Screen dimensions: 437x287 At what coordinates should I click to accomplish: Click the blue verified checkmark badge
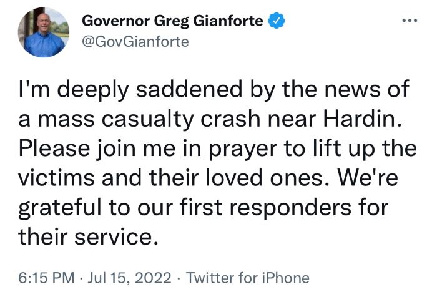coord(276,21)
